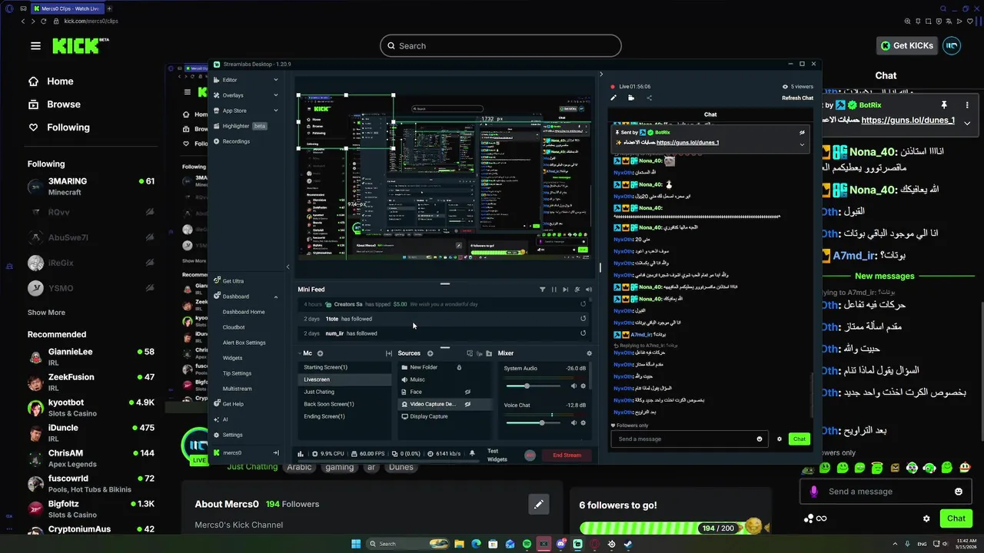Start recording with the REC button
Image resolution: width=984 pixels, height=553 pixels.
tap(530, 455)
